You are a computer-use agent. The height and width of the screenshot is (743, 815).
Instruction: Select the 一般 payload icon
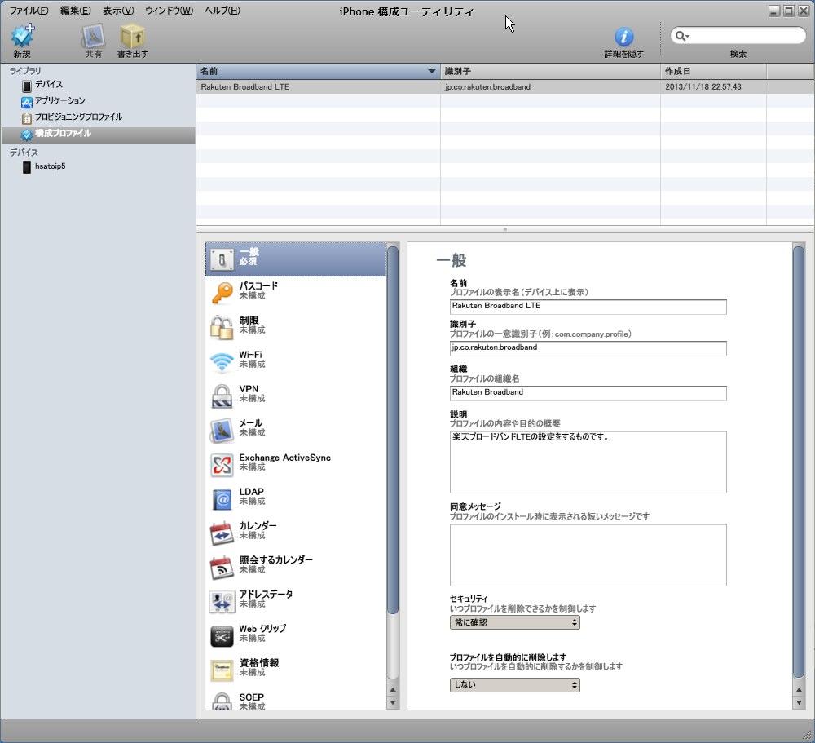pyautogui.click(x=222, y=259)
